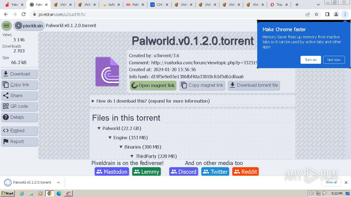This screenshot has height=197, width=351.
Task: Open pixeldrain's Lemmy page
Action: pyautogui.click(x=146, y=172)
